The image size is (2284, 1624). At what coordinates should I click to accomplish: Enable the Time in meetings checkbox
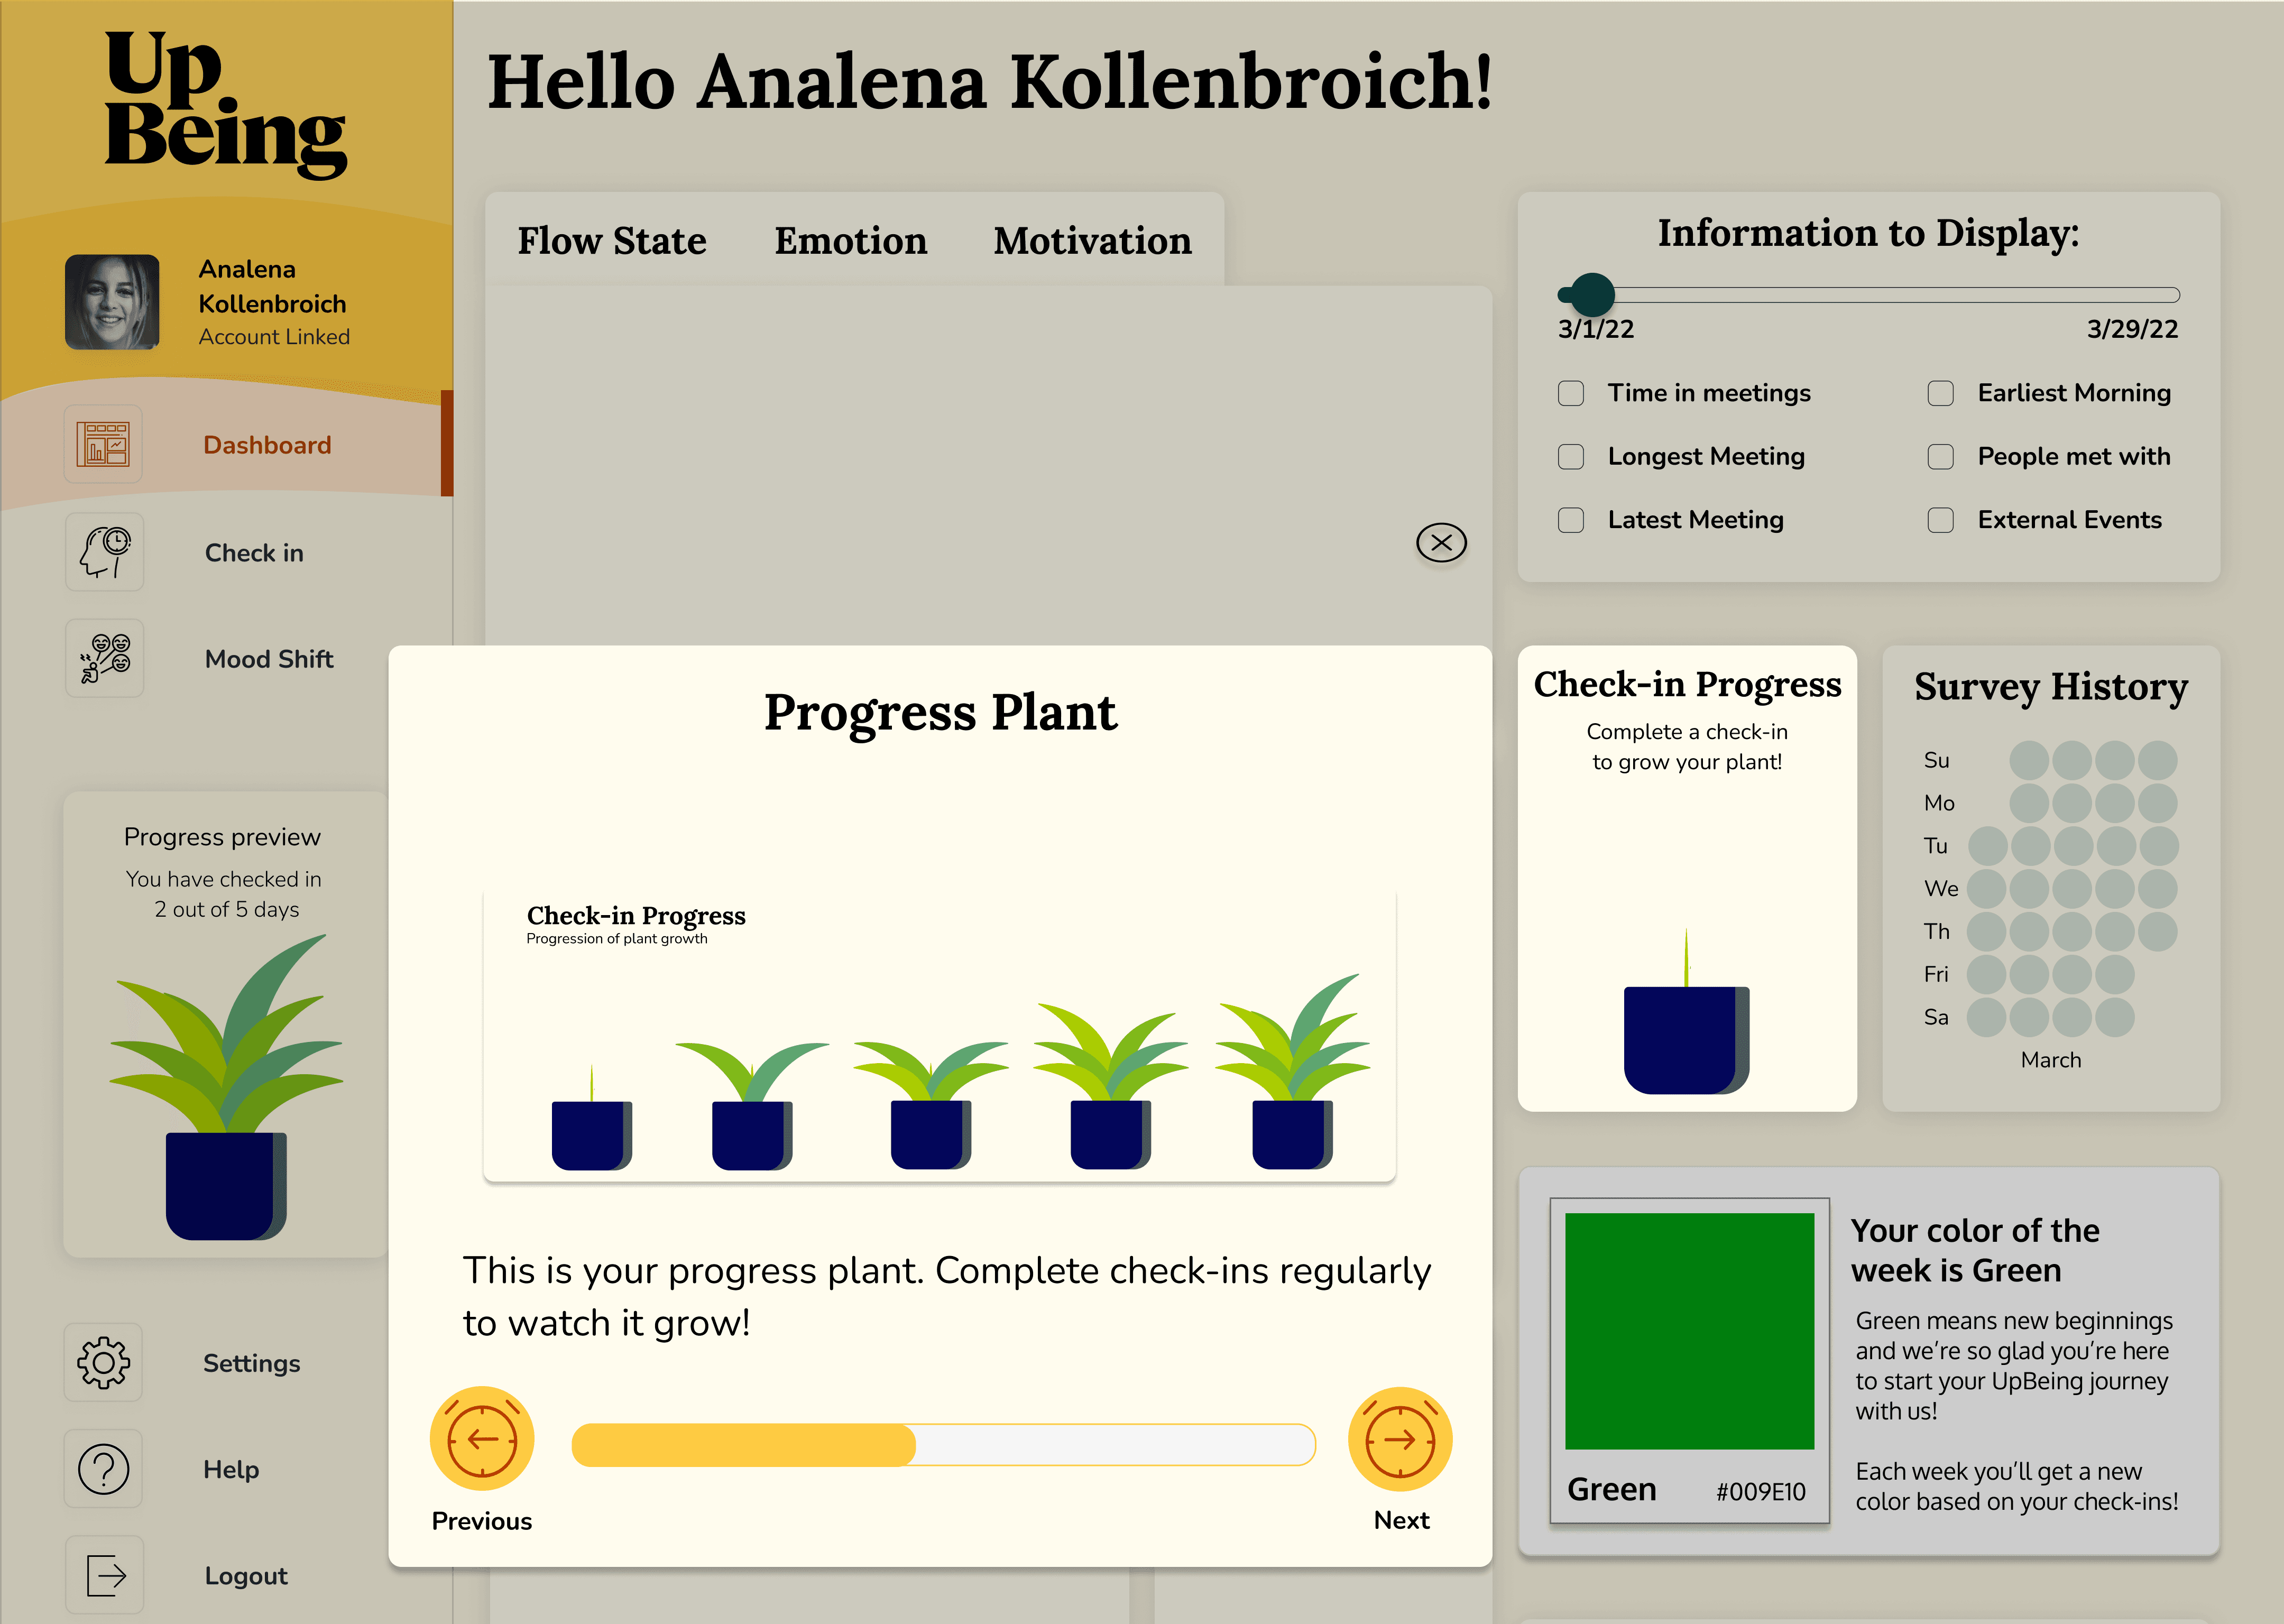pyautogui.click(x=1570, y=393)
